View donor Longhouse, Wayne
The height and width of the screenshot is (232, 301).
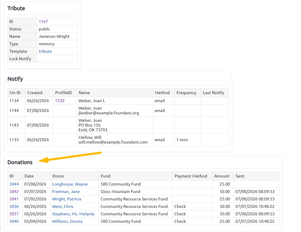tap(70, 184)
